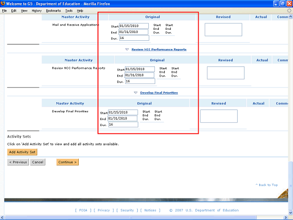Click the vertical scrollbar on the page
The image size is (293, 220).
point(290,92)
